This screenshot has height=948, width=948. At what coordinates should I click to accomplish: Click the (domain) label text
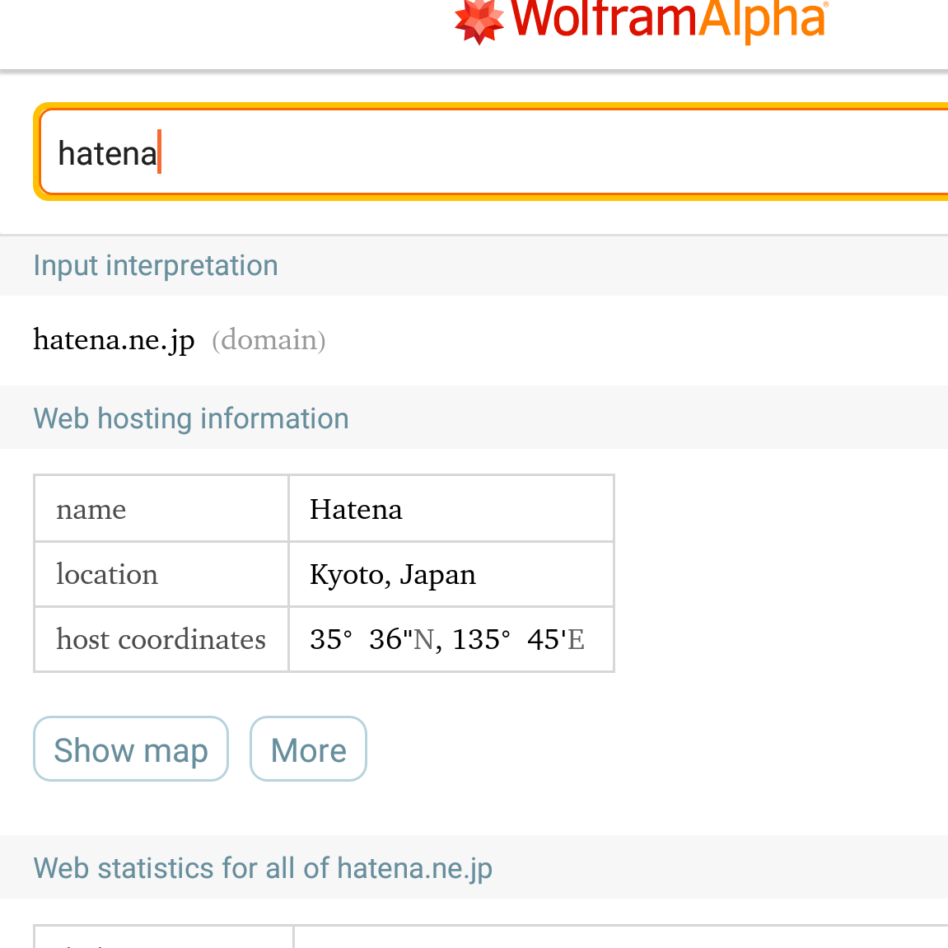[x=269, y=340]
